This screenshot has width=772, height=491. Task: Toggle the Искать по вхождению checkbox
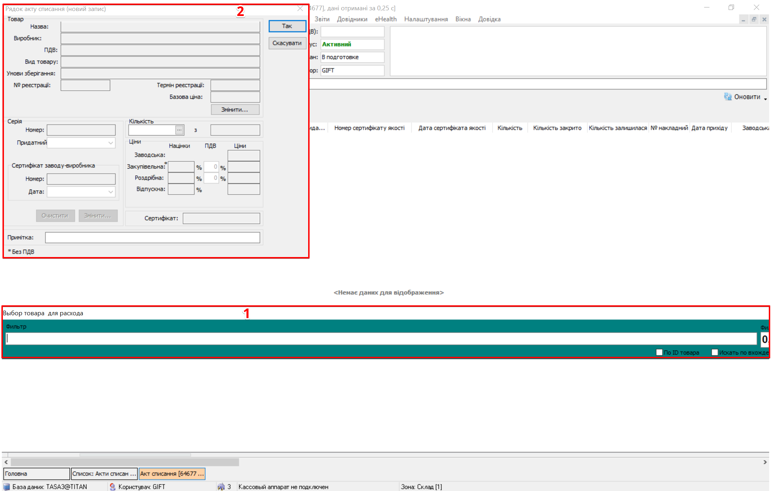(715, 352)
